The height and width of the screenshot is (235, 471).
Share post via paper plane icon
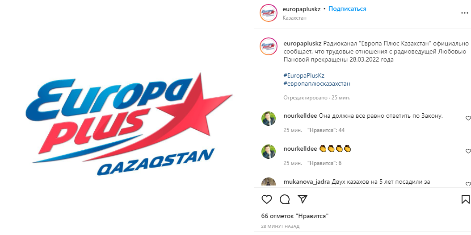click(302, 199)
